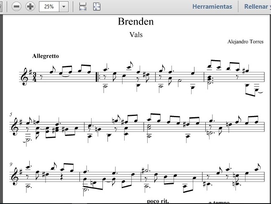Click the title text Brenden
Image resolution: width=271 pixels, height=204 pixels.
point(135,22)
